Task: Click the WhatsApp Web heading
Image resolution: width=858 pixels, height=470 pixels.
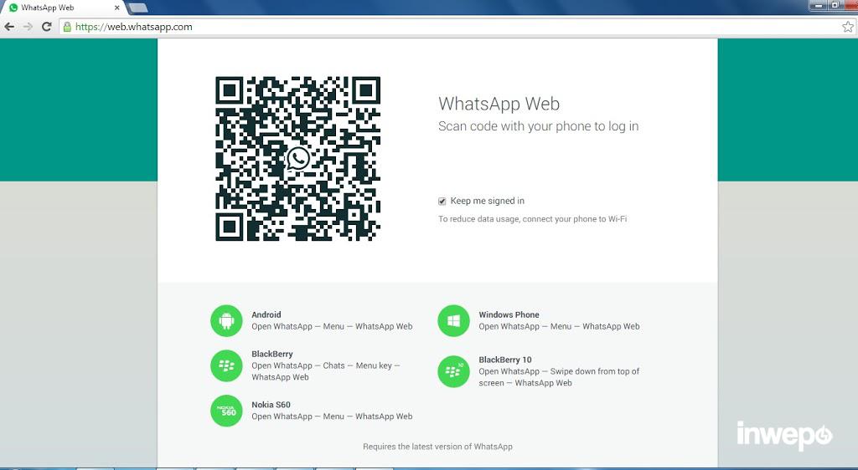Action: pos(499,104)
